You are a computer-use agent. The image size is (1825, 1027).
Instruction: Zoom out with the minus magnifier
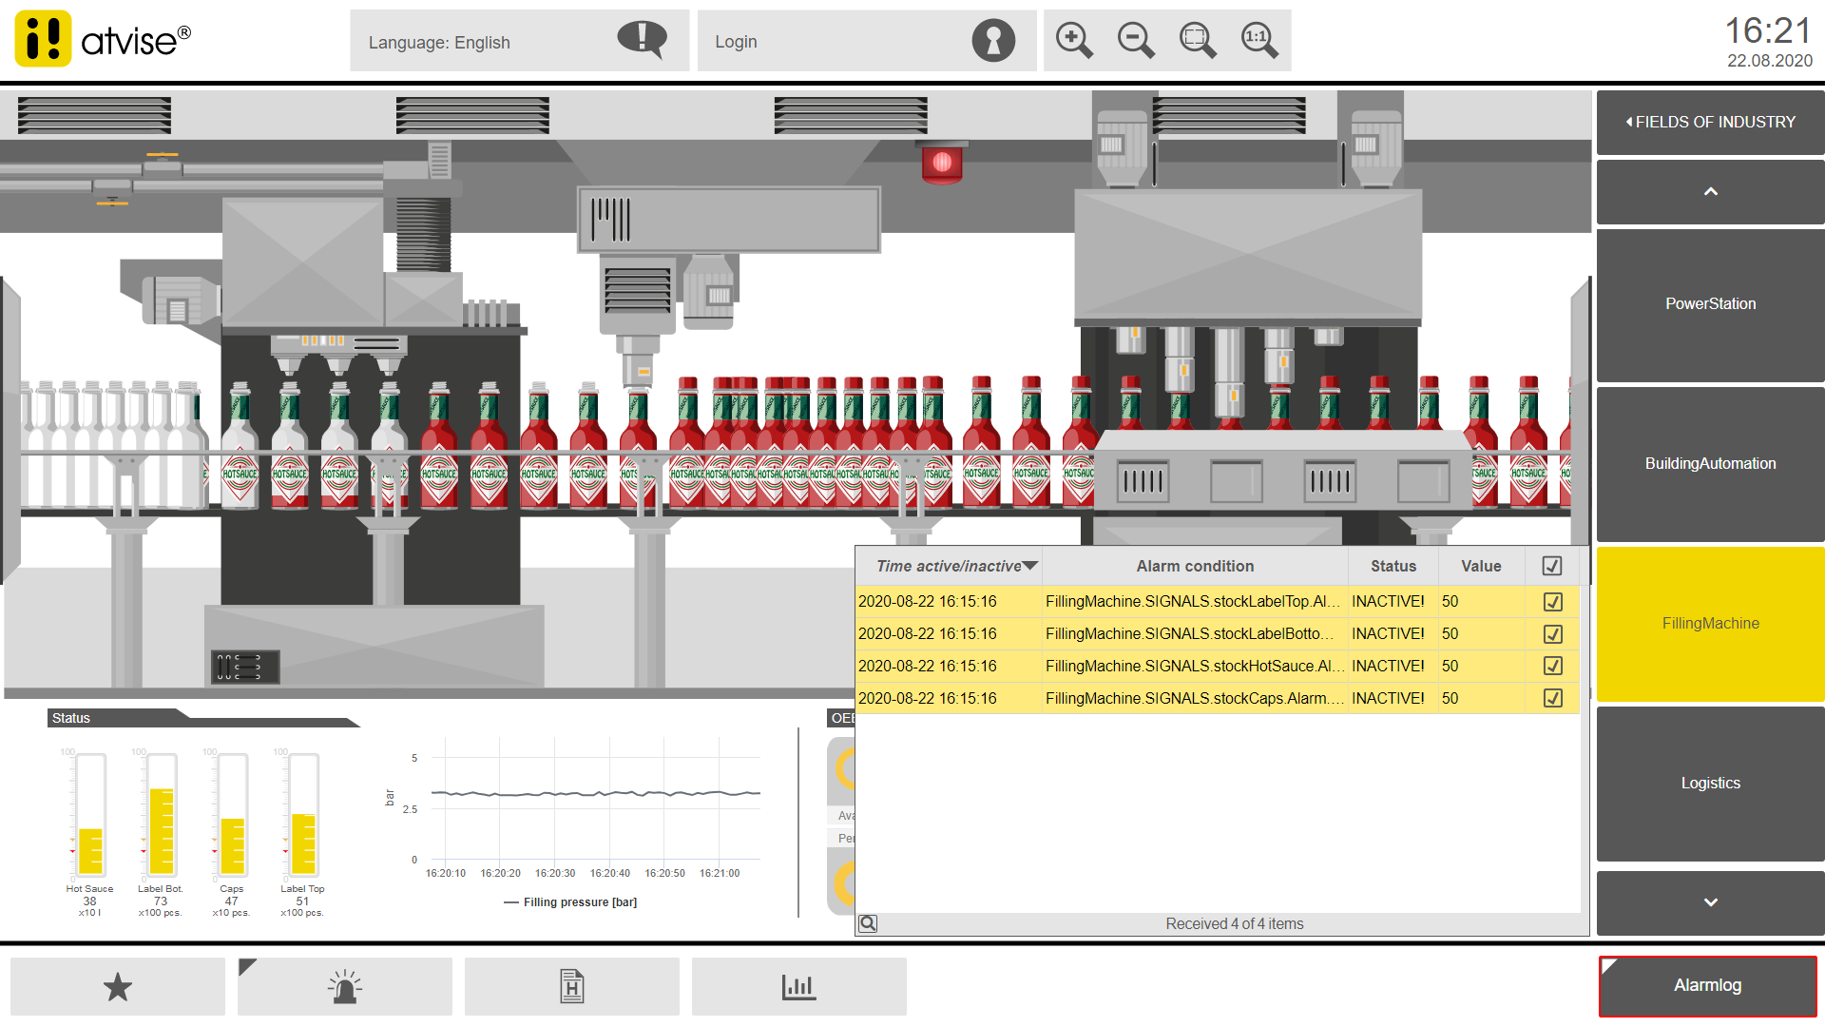click(1136, 40)
